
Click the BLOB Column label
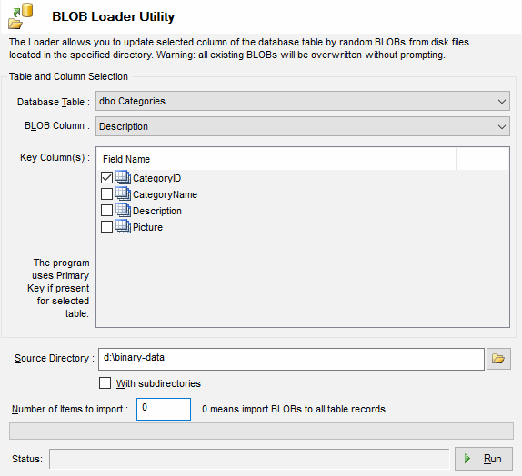(x=57, y=125)
